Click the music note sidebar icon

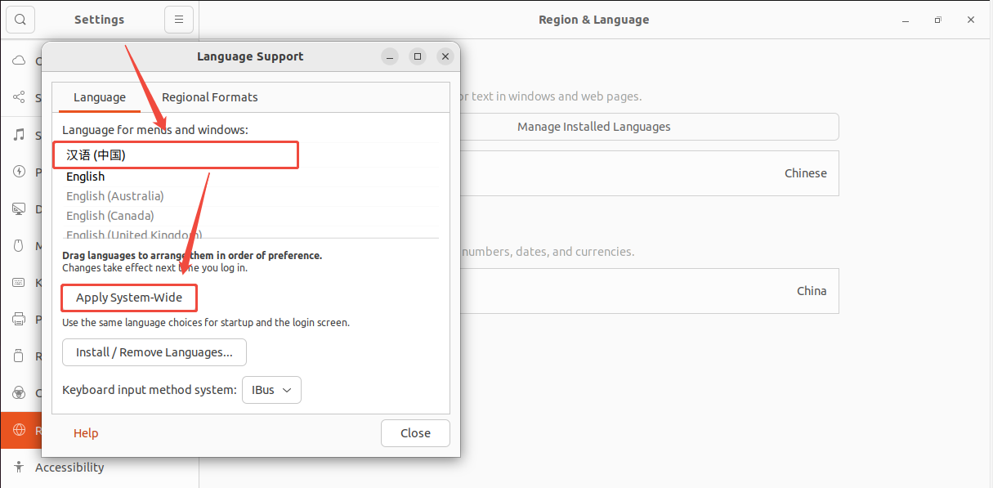19,135
